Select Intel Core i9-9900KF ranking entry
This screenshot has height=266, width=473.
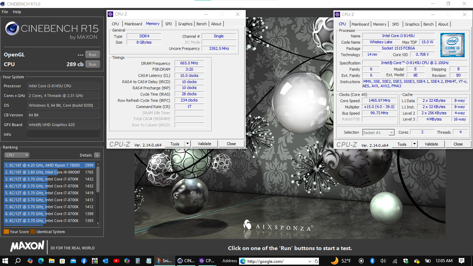tap(49, 172)
